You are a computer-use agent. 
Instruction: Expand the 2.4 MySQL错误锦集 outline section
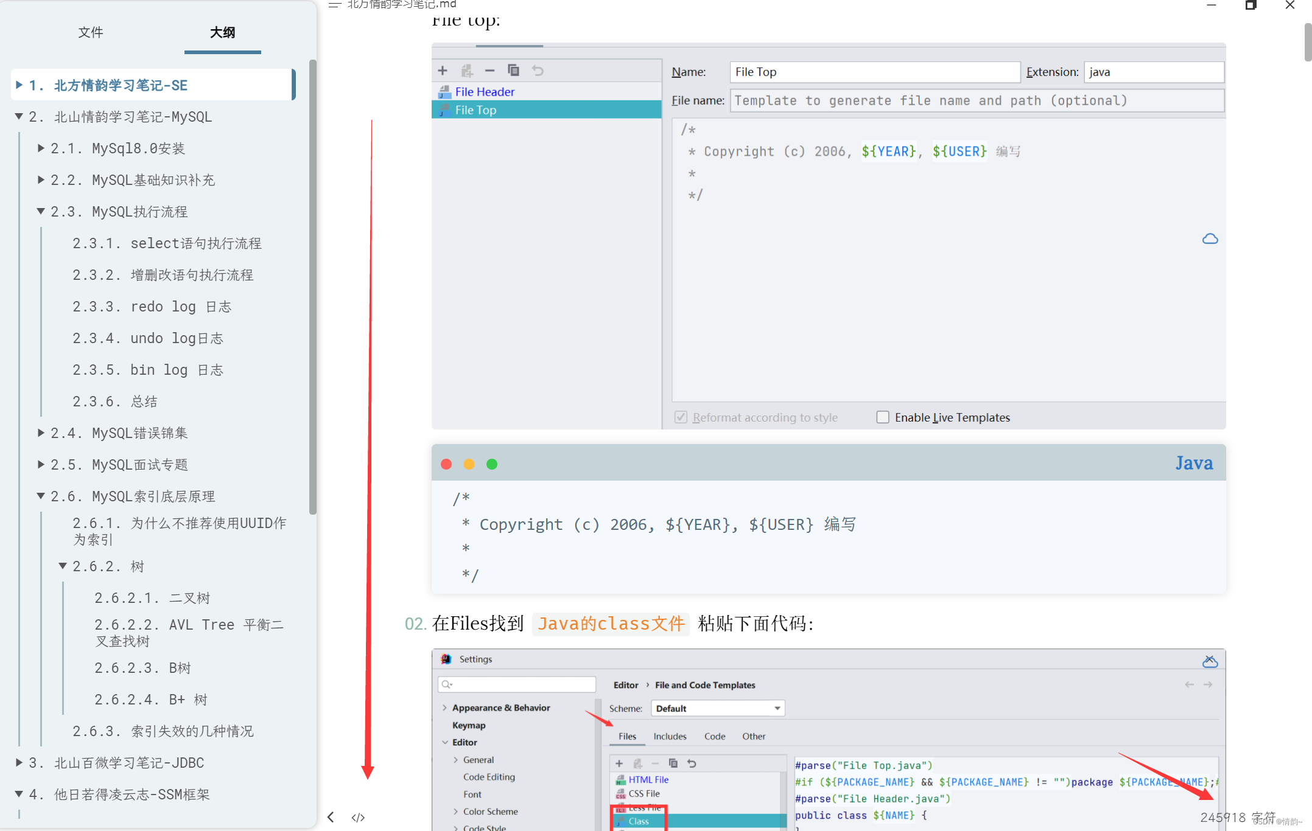41,433
